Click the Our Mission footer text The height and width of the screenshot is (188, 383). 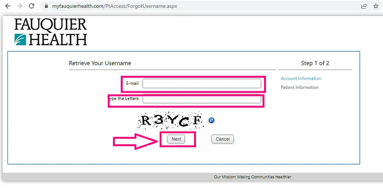pyautogui.click(x=252, y=177)
